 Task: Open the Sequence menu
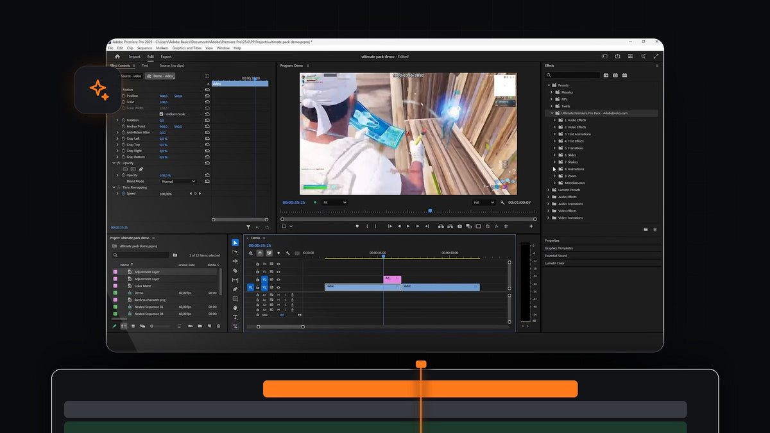pos(144,48)
